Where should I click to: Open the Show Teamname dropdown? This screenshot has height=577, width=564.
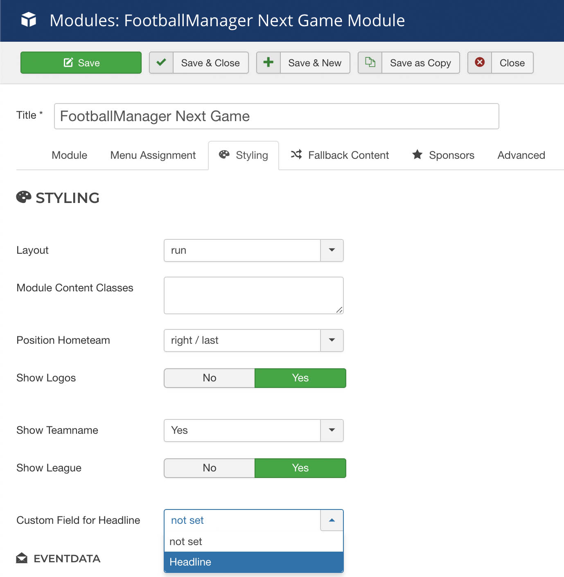[x=253, y=430]
